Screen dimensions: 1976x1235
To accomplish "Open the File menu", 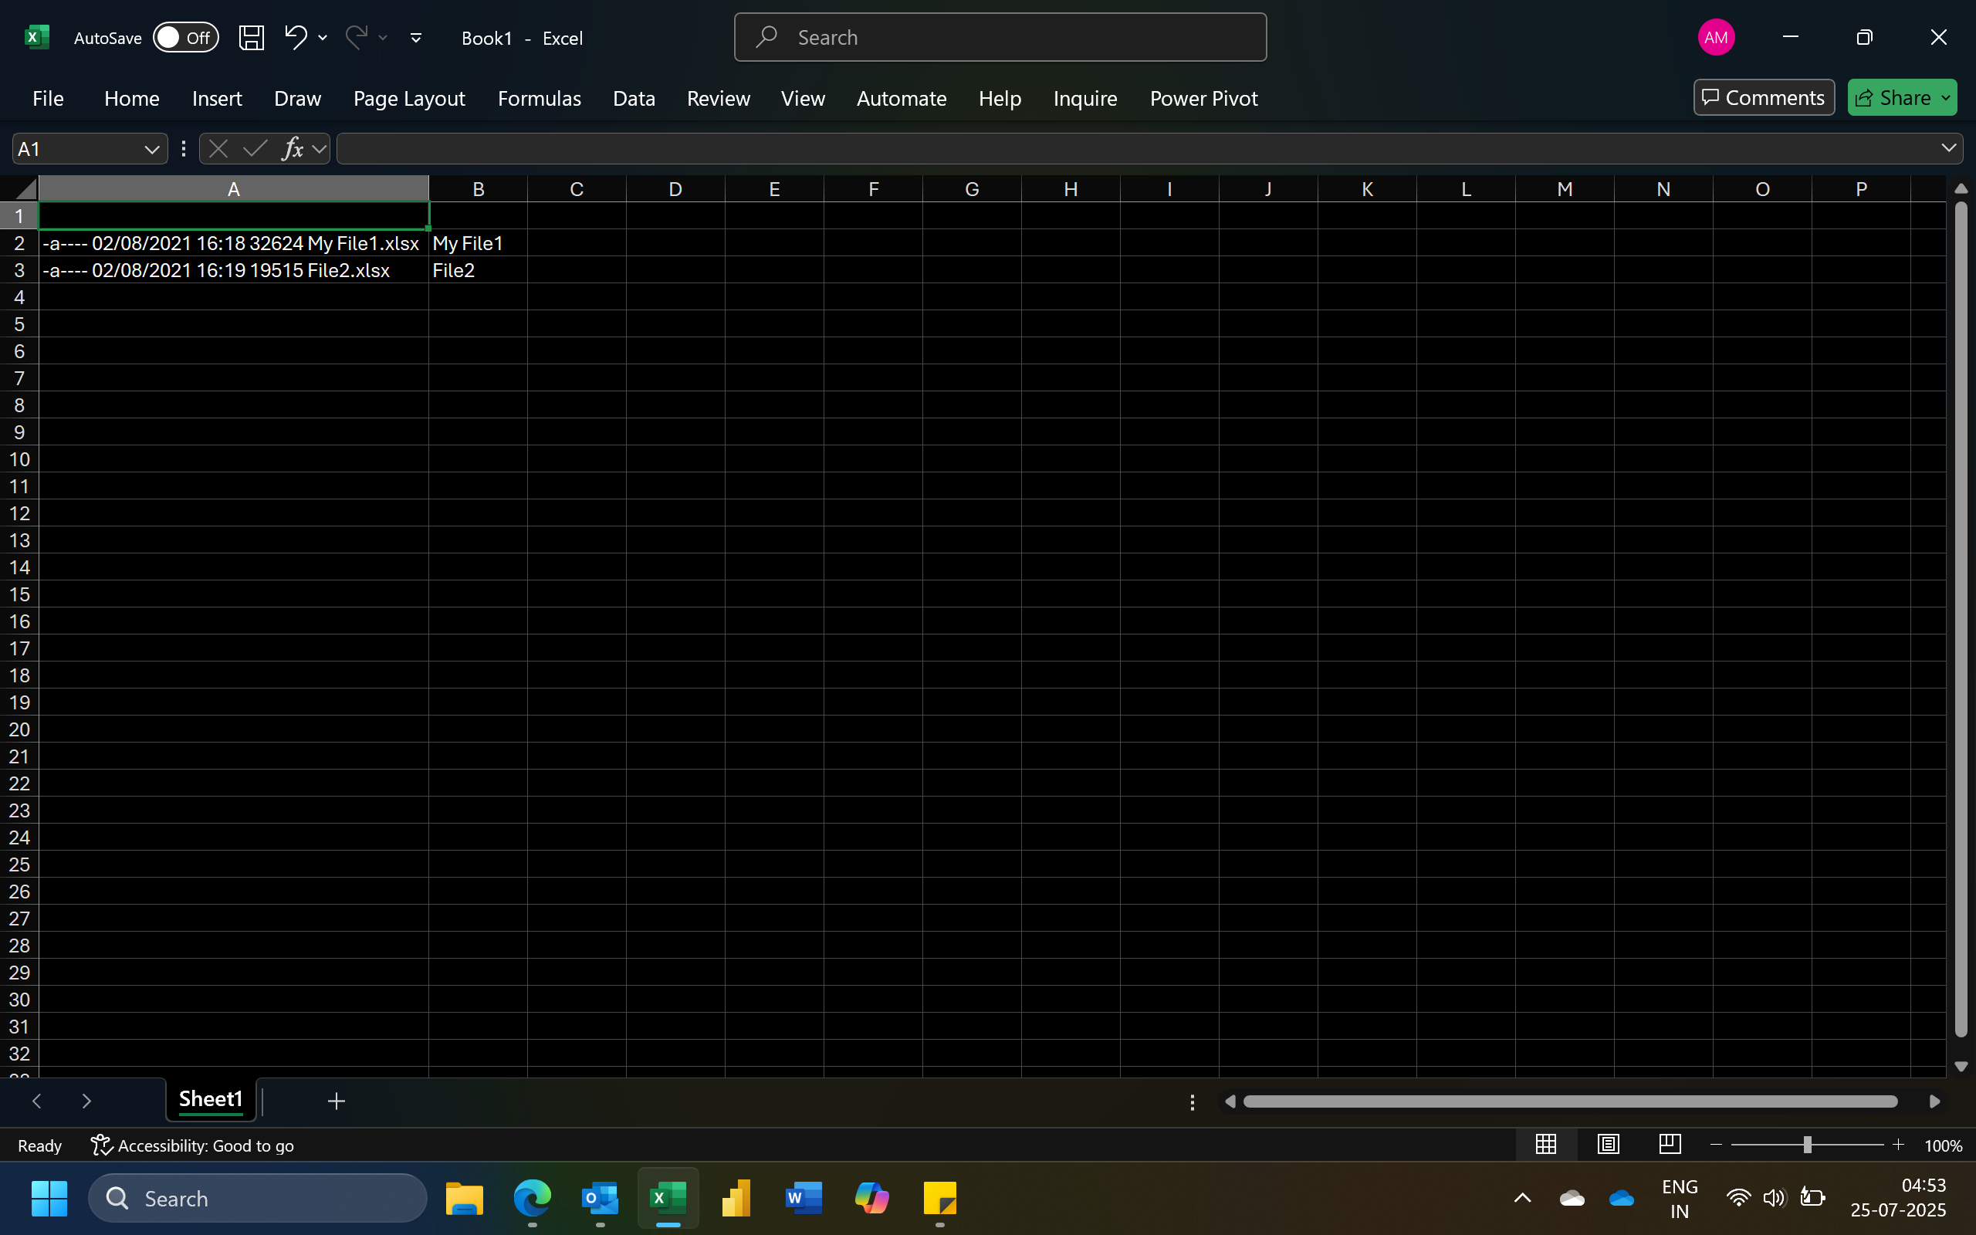I will click(48, 99).
